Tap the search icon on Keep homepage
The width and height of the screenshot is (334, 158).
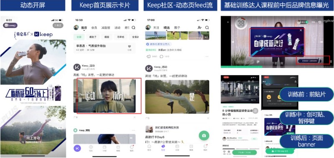[133, 27]
